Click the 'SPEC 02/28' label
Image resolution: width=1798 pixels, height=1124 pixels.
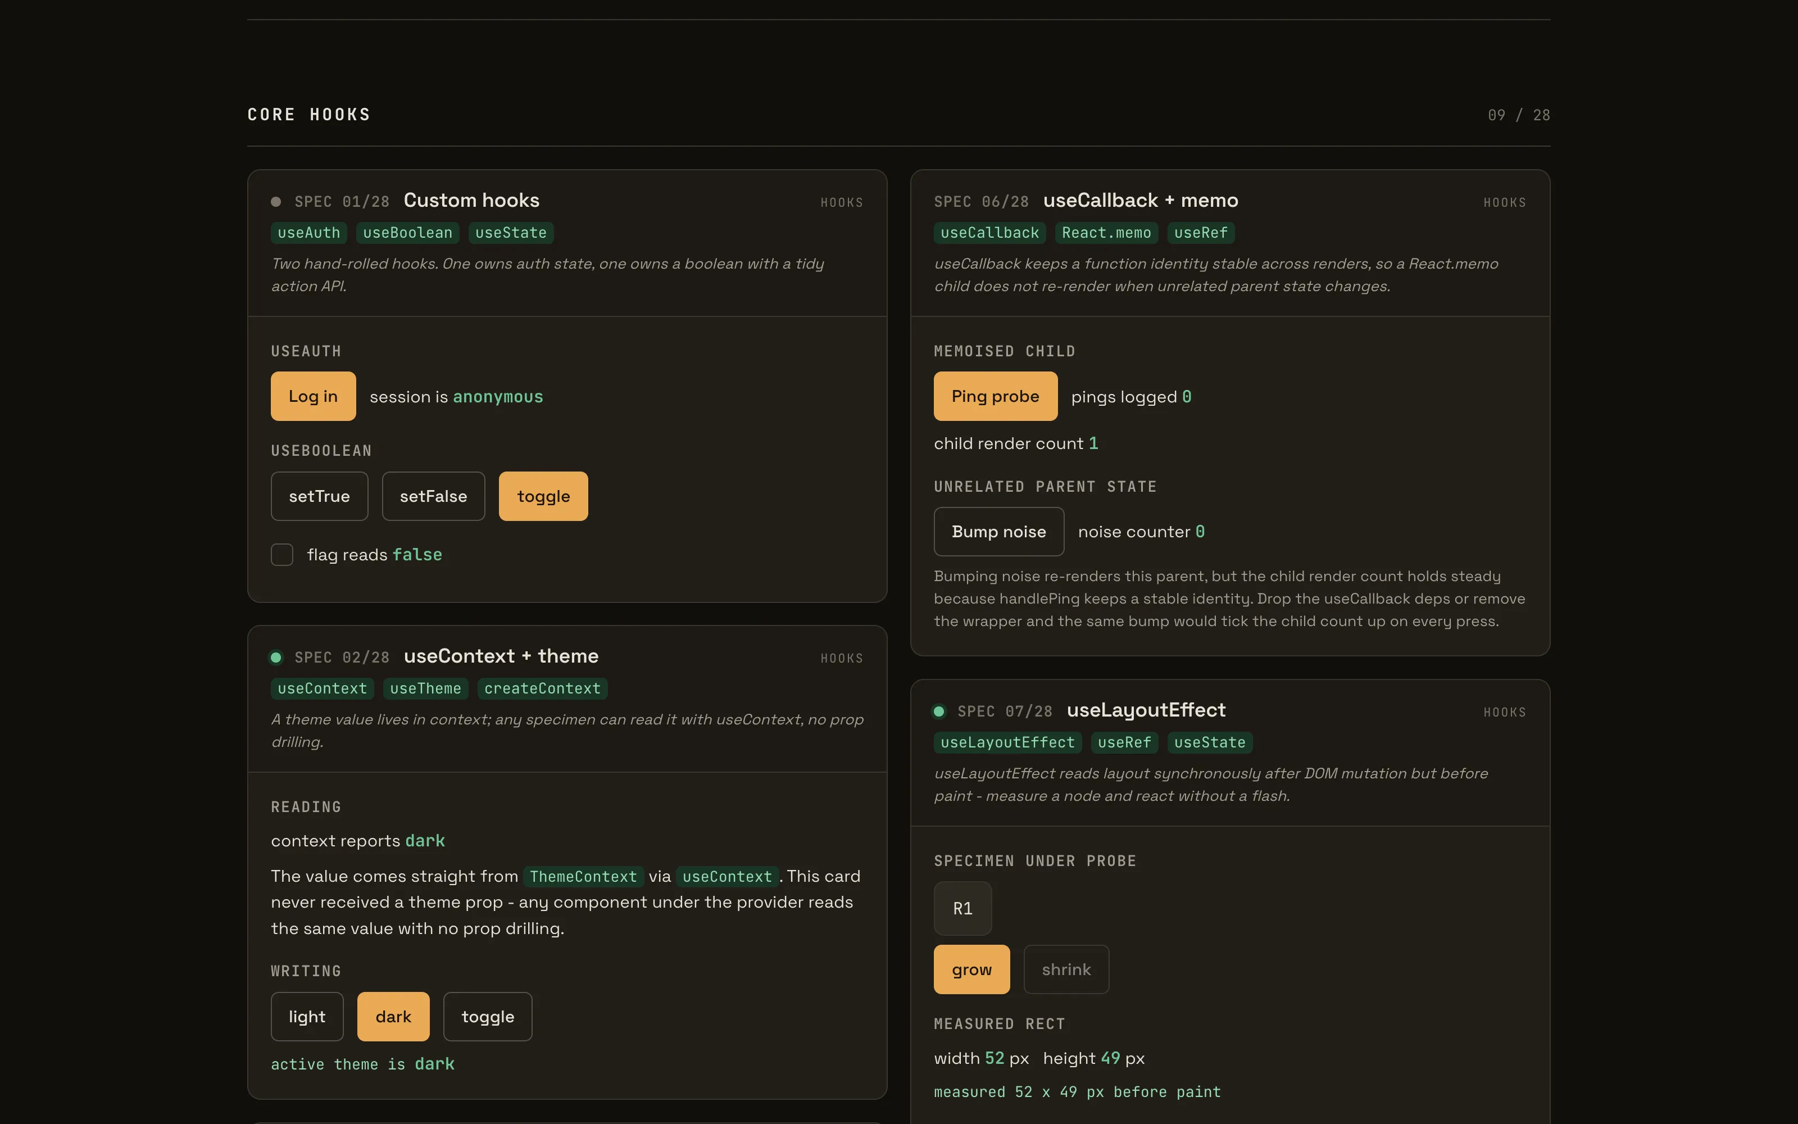(x=342, y=657)
